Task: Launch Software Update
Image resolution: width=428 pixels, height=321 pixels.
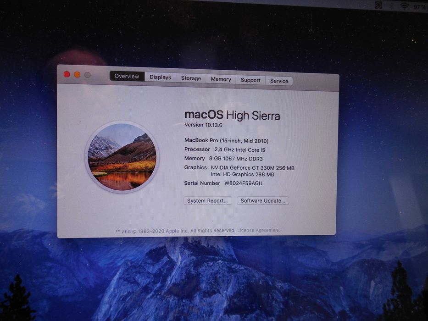Action: pyautogui.click(x=262, y=201)
